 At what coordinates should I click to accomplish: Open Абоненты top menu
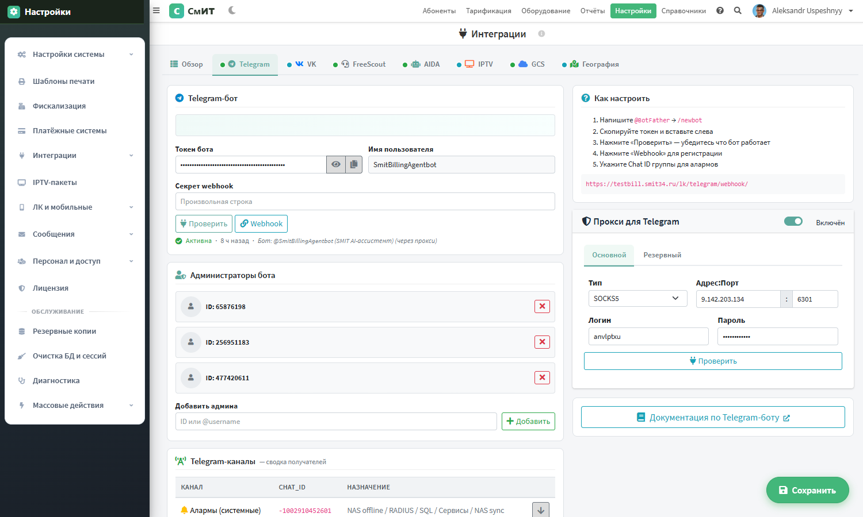(439, 11)
